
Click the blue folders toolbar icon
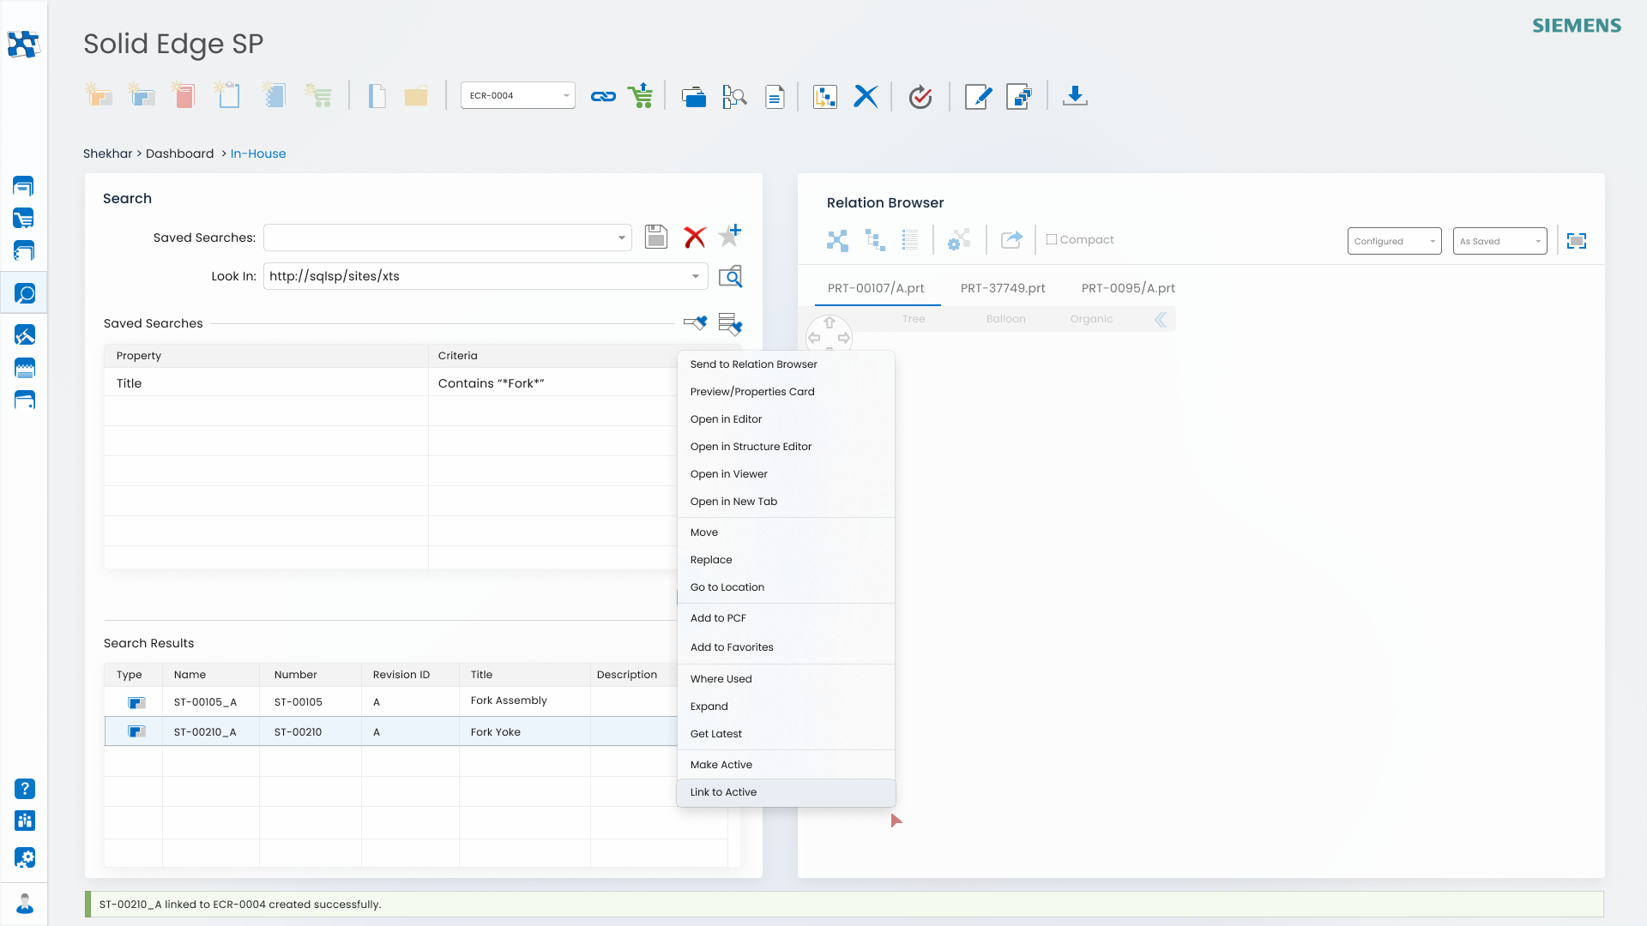pyautogui.click(x=694, y=96)
